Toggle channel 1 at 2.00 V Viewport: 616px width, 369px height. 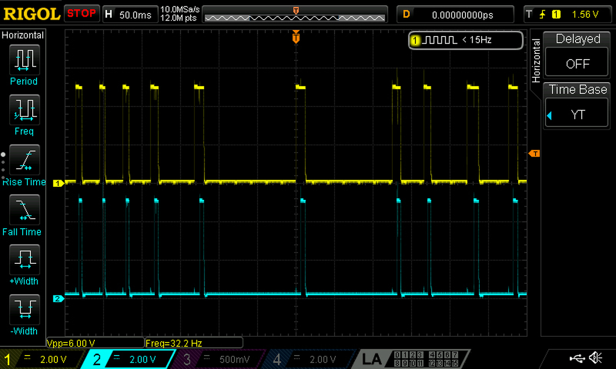click(41, 359)
